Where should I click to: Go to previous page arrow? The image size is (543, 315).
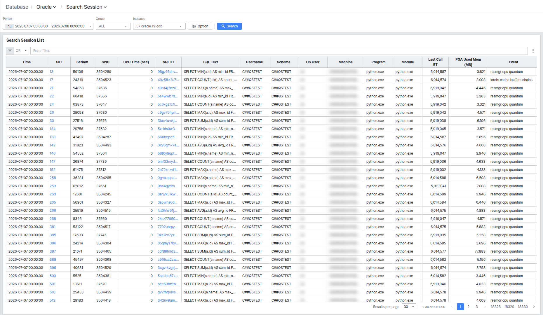tap(452, 307)
